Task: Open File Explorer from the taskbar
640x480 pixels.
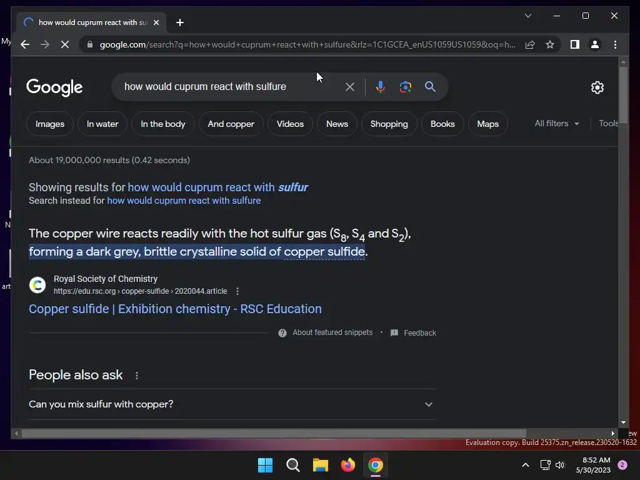Action: pyautogui.click(x=321, y=465)
